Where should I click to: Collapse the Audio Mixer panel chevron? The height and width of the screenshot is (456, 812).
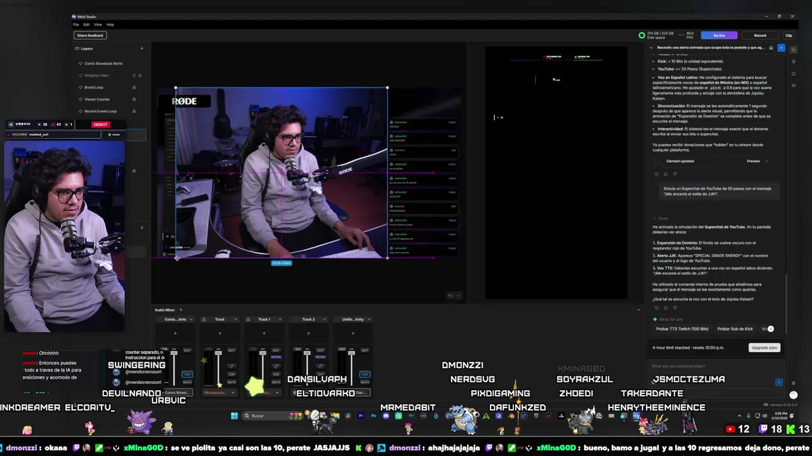point(639,310)
